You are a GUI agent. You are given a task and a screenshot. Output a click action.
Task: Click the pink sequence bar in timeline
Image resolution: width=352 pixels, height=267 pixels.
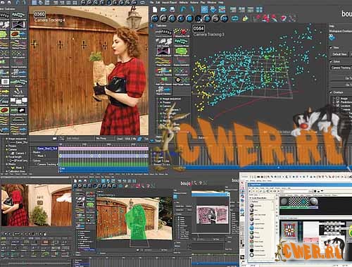[x=103, y=149]
